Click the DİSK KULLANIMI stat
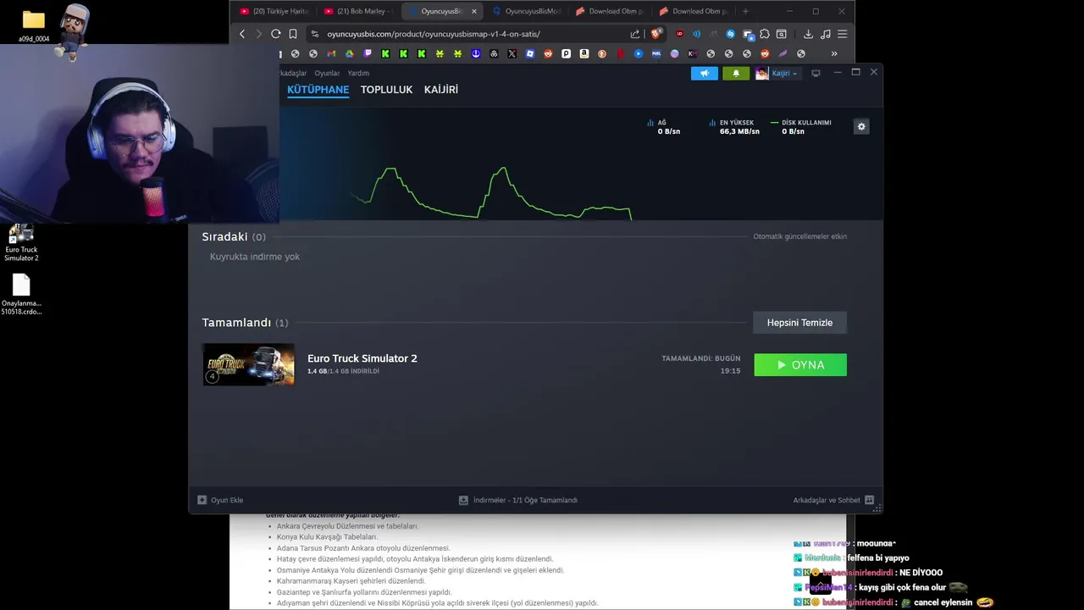1084x610 pixels. (800, 127)
